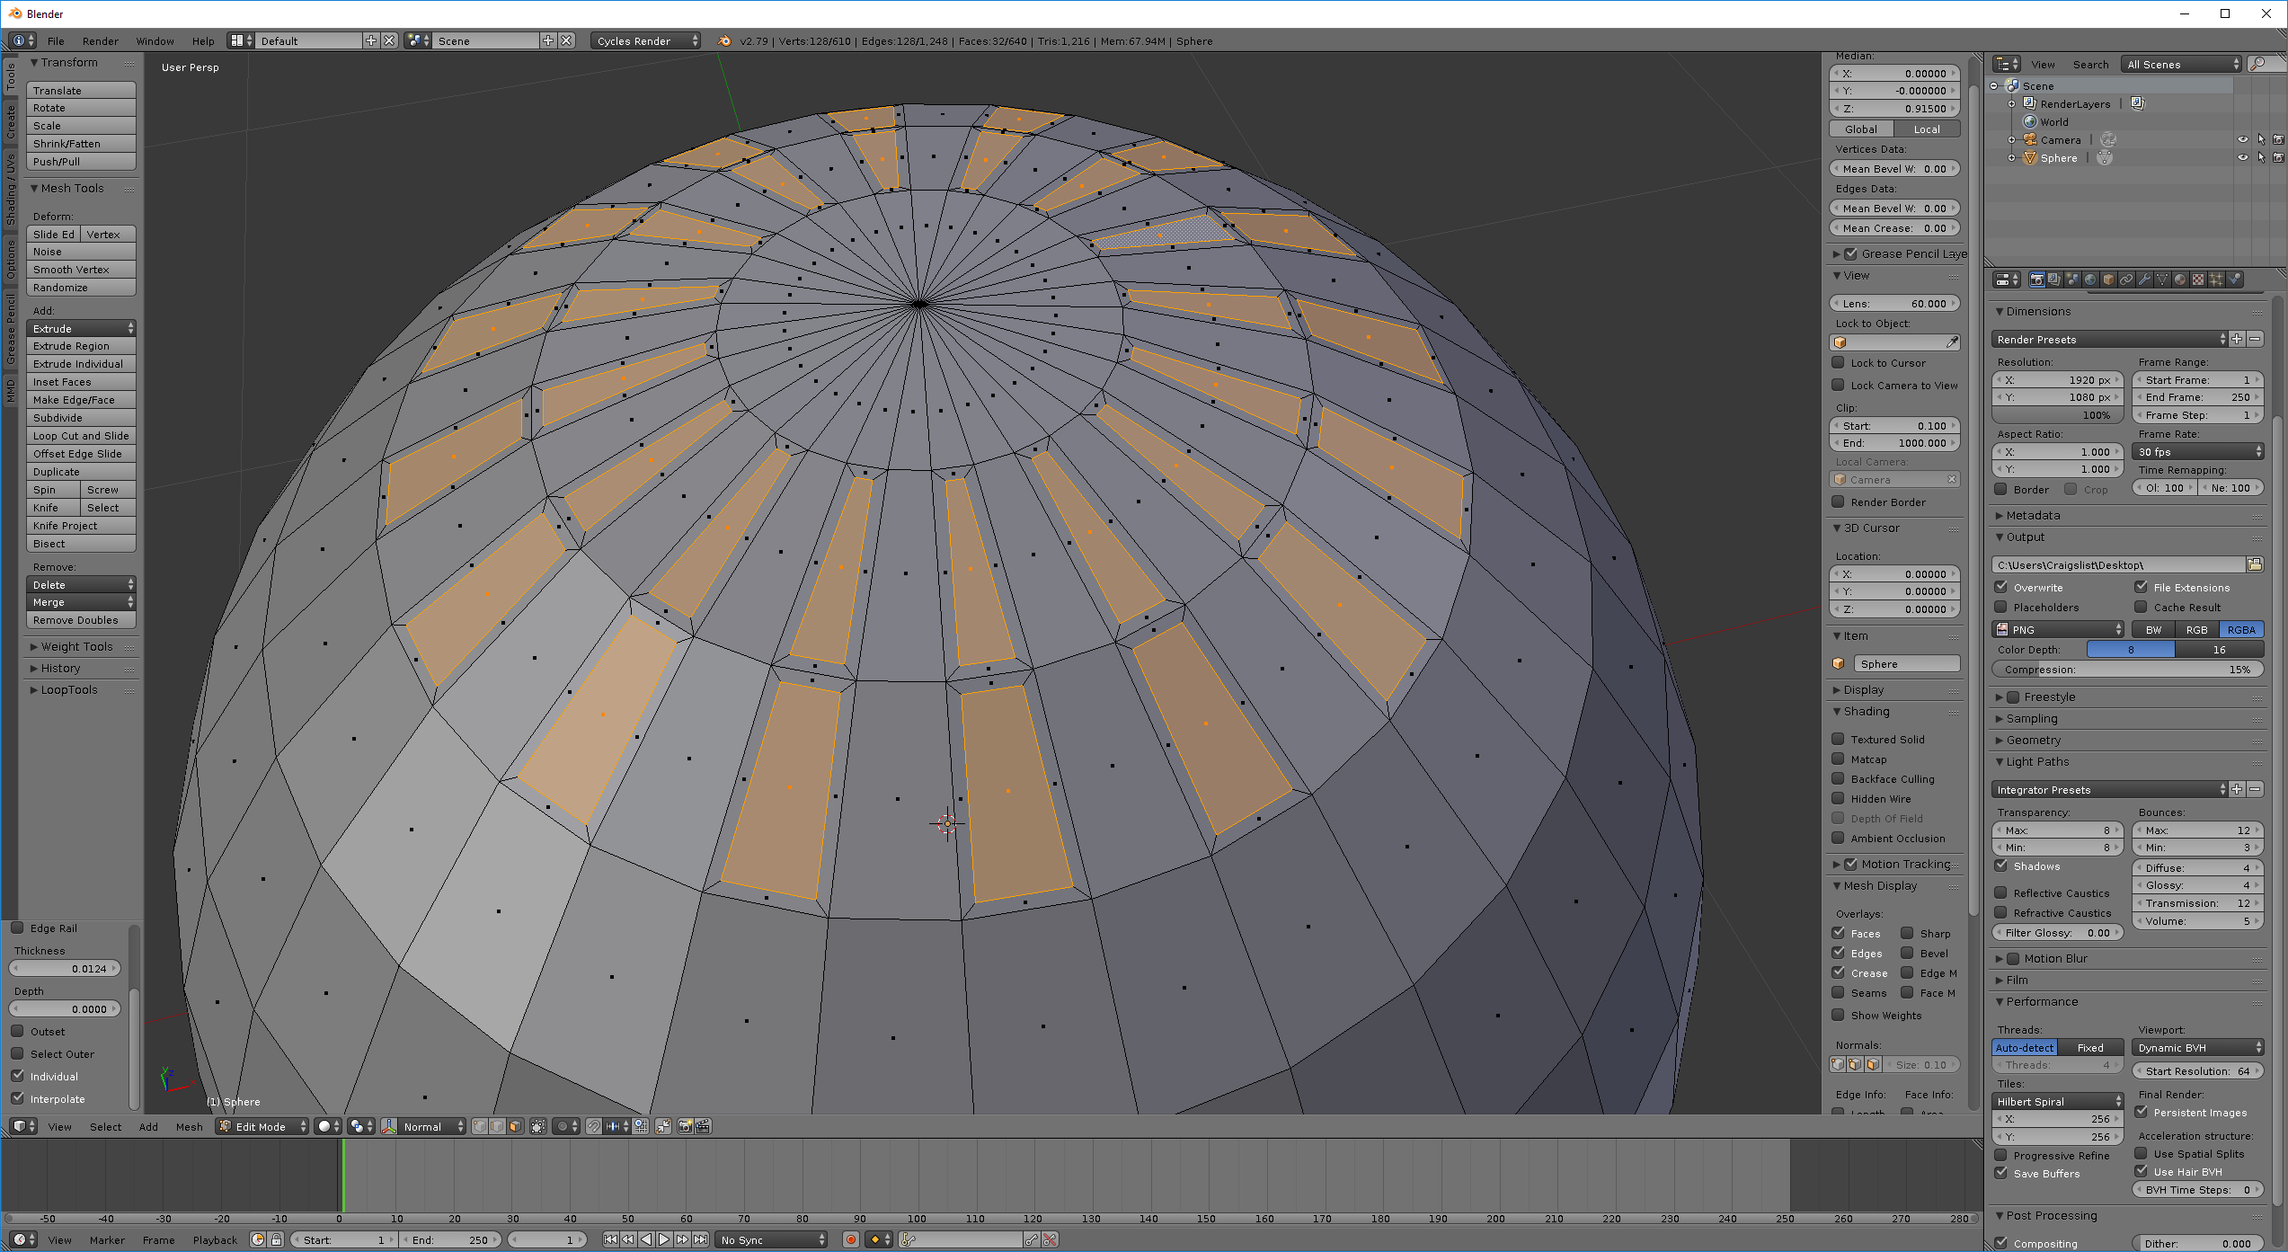This screenshot has height=1252, width=2288.
Task: Enable Hidden Wire checkbox
Action: click(1839, 798)
